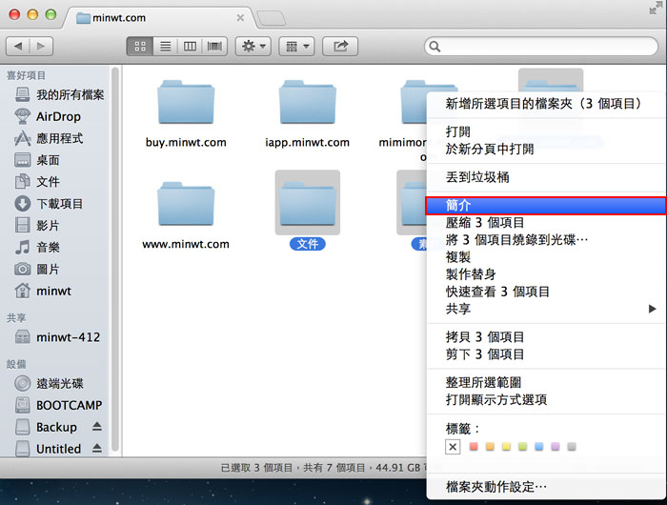Apply the purple label color

556,446
